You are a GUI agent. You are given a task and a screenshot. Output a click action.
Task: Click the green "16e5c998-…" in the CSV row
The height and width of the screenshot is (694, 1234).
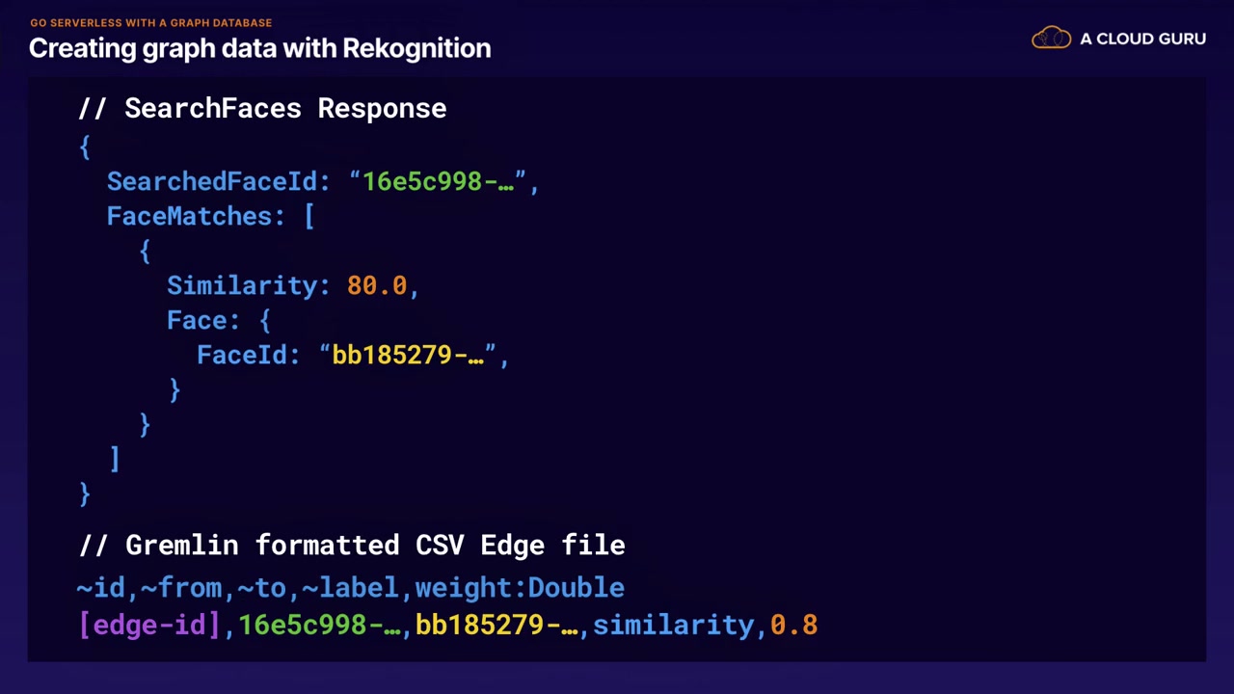tap(319, 625)
